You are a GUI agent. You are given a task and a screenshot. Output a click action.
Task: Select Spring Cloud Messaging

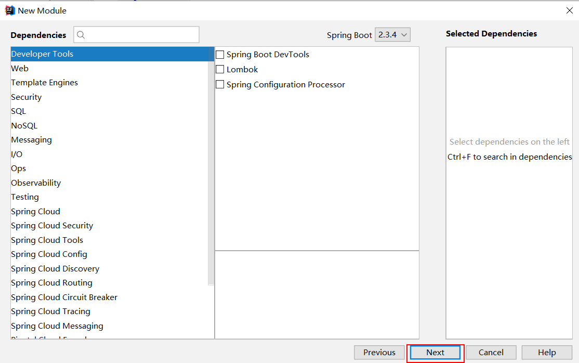110,326
